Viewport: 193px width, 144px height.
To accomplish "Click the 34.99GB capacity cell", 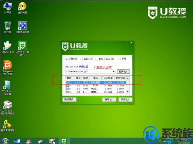I will [x=108, y=86].
